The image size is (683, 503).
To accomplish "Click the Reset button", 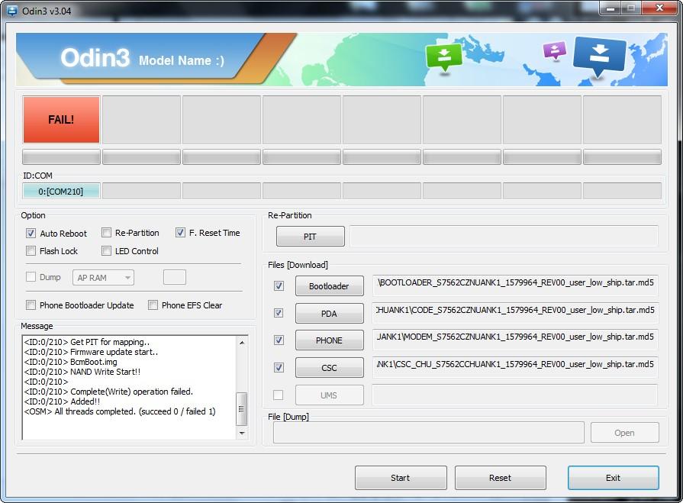I will [x=501, y=478].
